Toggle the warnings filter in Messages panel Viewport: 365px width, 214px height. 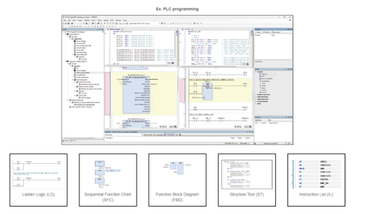(x=159, y=135)
